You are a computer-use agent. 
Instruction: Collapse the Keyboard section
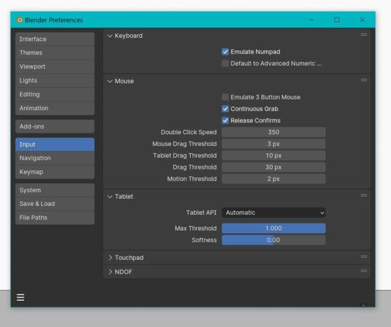(x=110, y=36)
